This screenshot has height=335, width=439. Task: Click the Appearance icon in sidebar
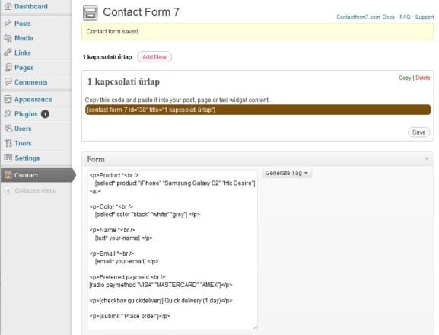[x=8, y=99]
